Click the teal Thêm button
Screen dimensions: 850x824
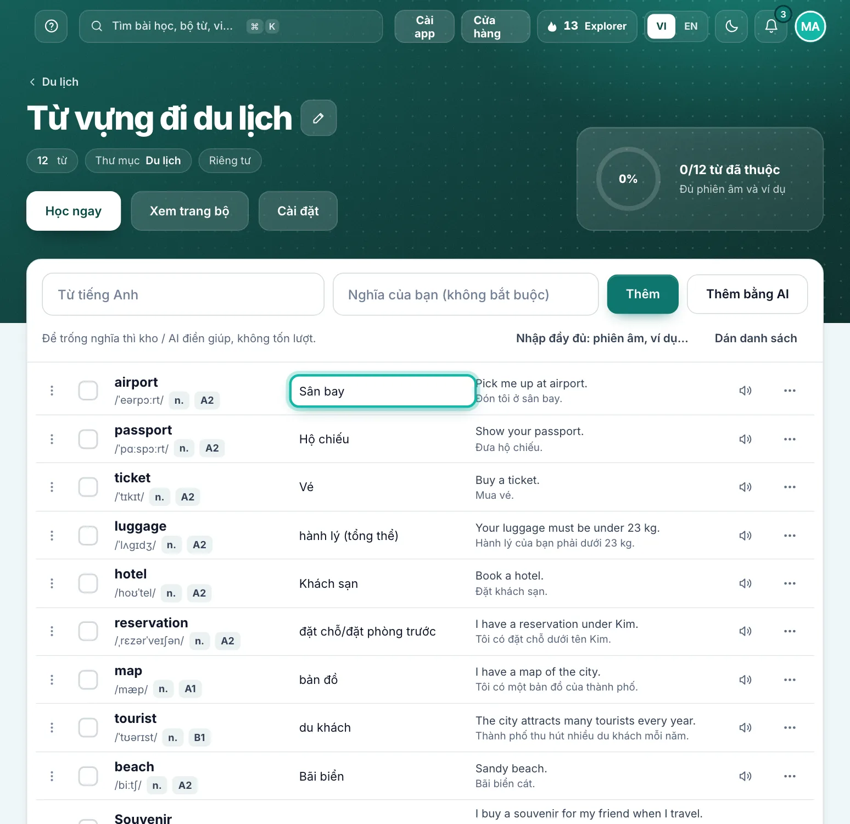642,294
